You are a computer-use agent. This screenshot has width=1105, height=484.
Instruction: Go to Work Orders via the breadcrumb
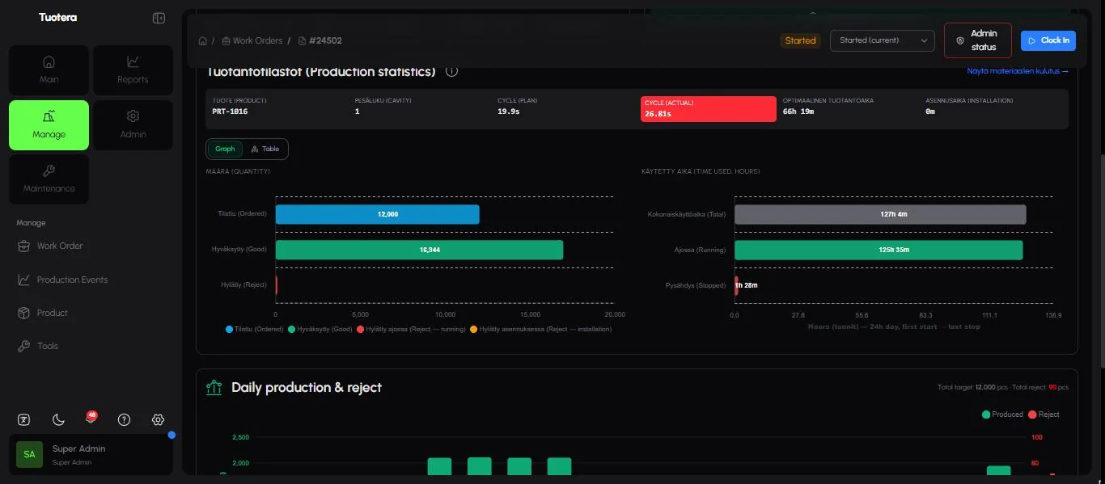coord(252,40)
